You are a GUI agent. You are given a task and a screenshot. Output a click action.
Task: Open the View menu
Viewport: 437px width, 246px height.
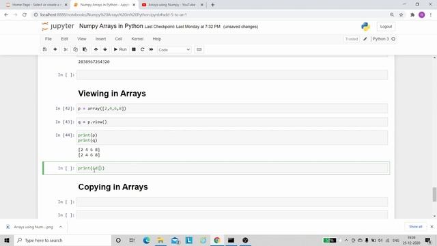pyautogui.click(x=82, y=39)
